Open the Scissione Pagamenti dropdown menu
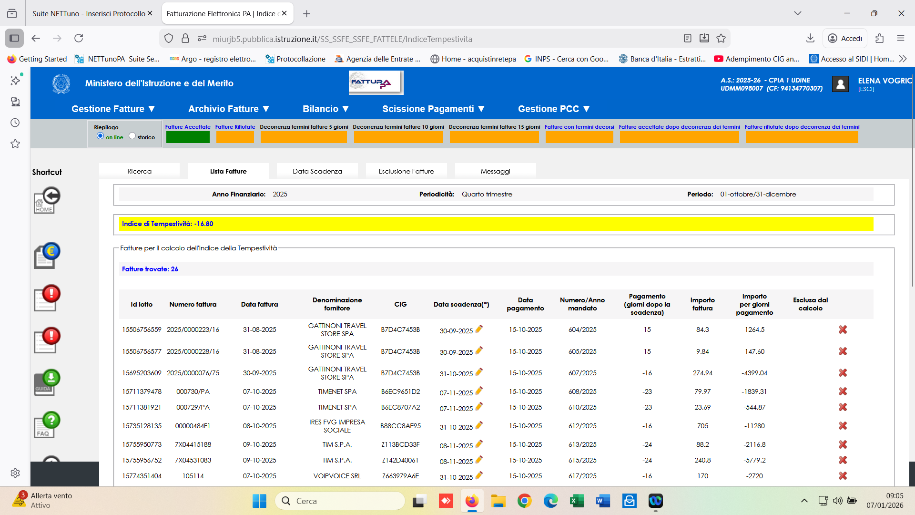Screen dimensions: 915x515 [x=433, y=109]
